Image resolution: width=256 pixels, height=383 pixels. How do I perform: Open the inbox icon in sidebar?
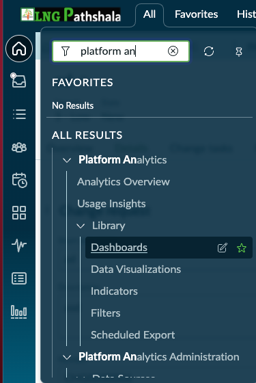coord(18,80)
